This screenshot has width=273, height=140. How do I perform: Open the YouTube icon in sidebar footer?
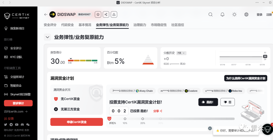tap(17, 125)
